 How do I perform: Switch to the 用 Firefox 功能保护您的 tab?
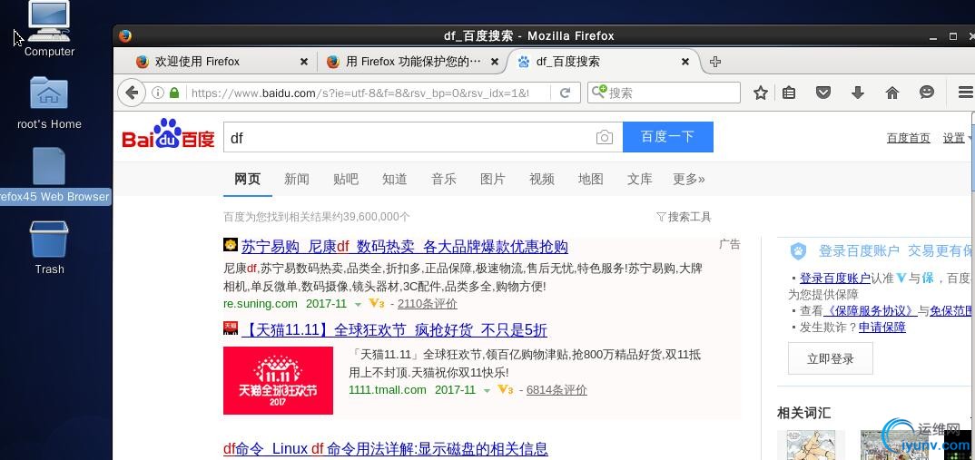[x=410, y=62]
